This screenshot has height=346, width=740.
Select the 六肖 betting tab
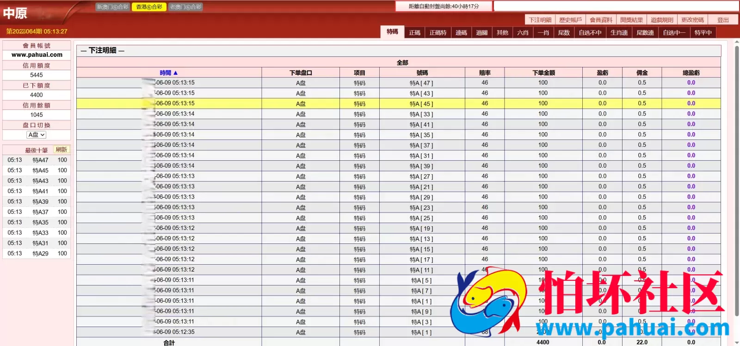(523, 33)
